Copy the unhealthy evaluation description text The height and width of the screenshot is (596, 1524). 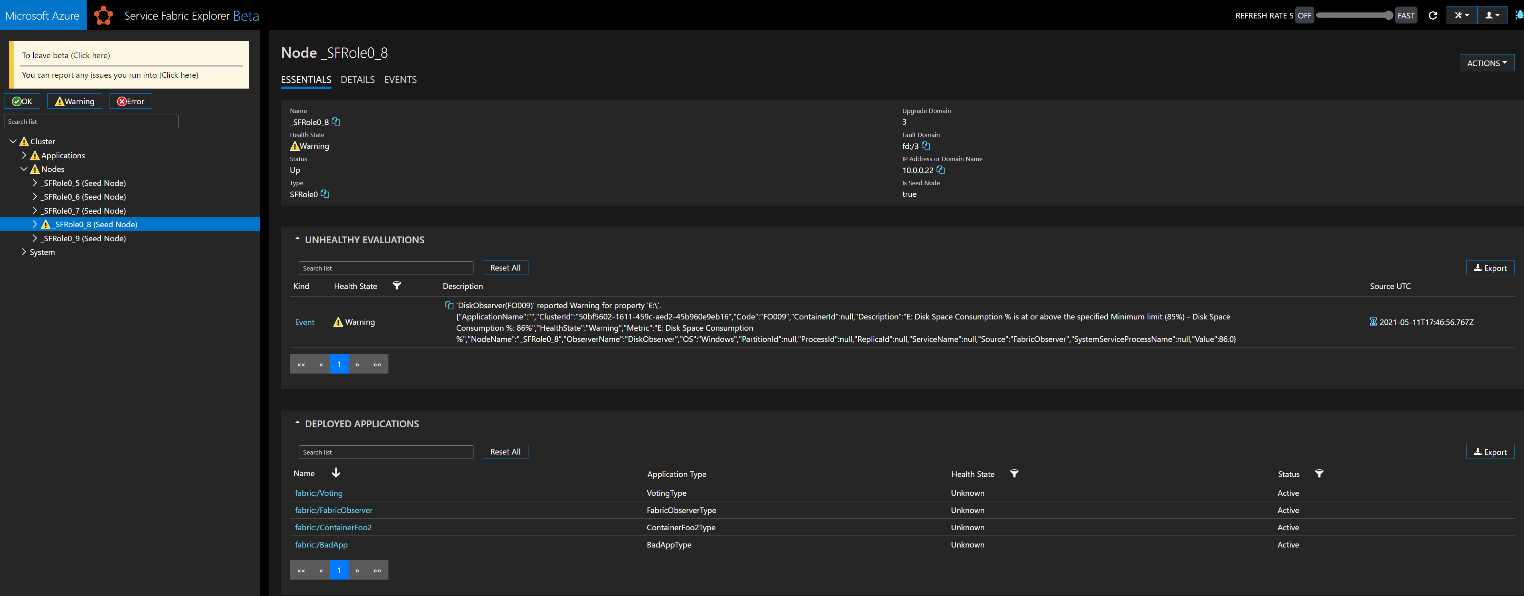click(449, 305)
